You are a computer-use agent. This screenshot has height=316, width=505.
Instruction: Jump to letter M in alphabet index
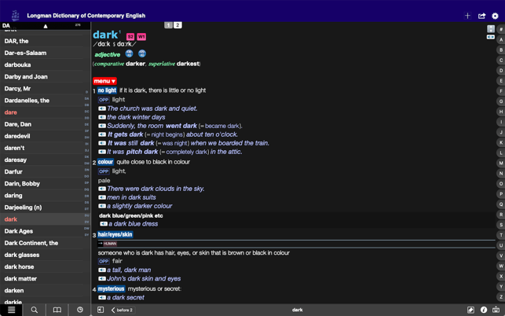[501, 164]
